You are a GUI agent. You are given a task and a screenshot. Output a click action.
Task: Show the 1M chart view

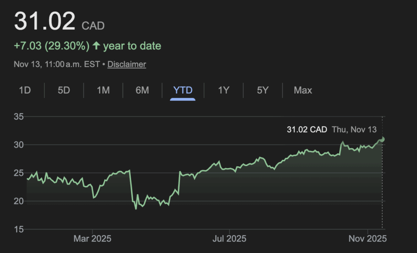point(103,90)
